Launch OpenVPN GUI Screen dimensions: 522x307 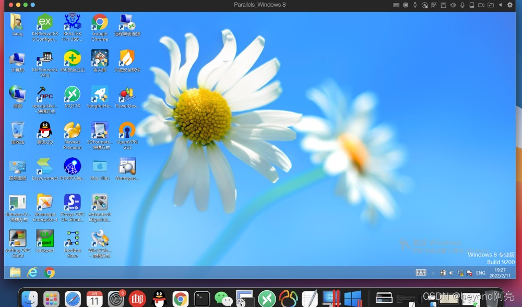pos(127,136)
